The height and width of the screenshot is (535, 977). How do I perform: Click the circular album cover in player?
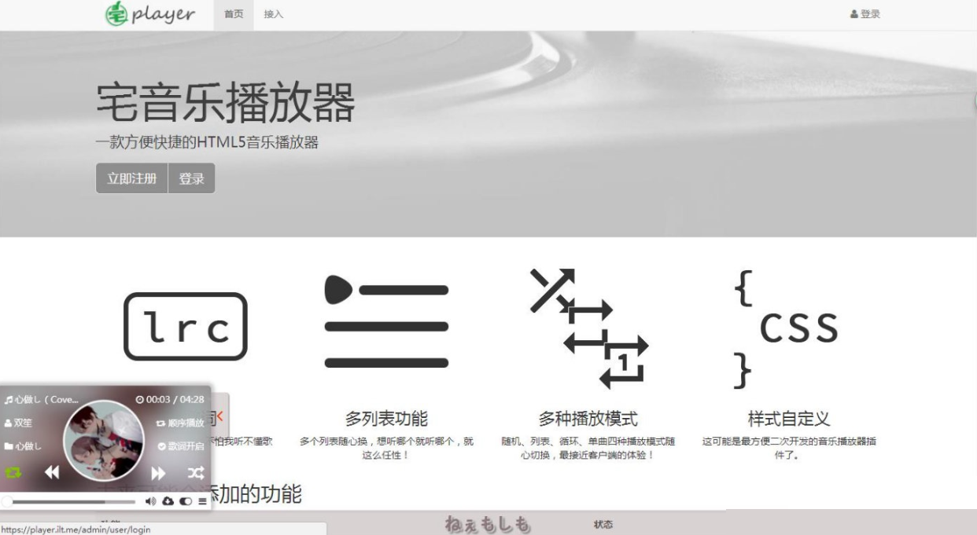click(x=104, y=440)
